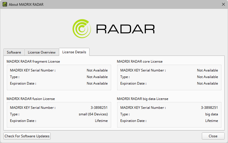Image resolution: width=228 pixels, height=143 pixels.
Task: Click big data License 'MADRIX KEY Serial Number' label
Action: (x=143, y=108)
